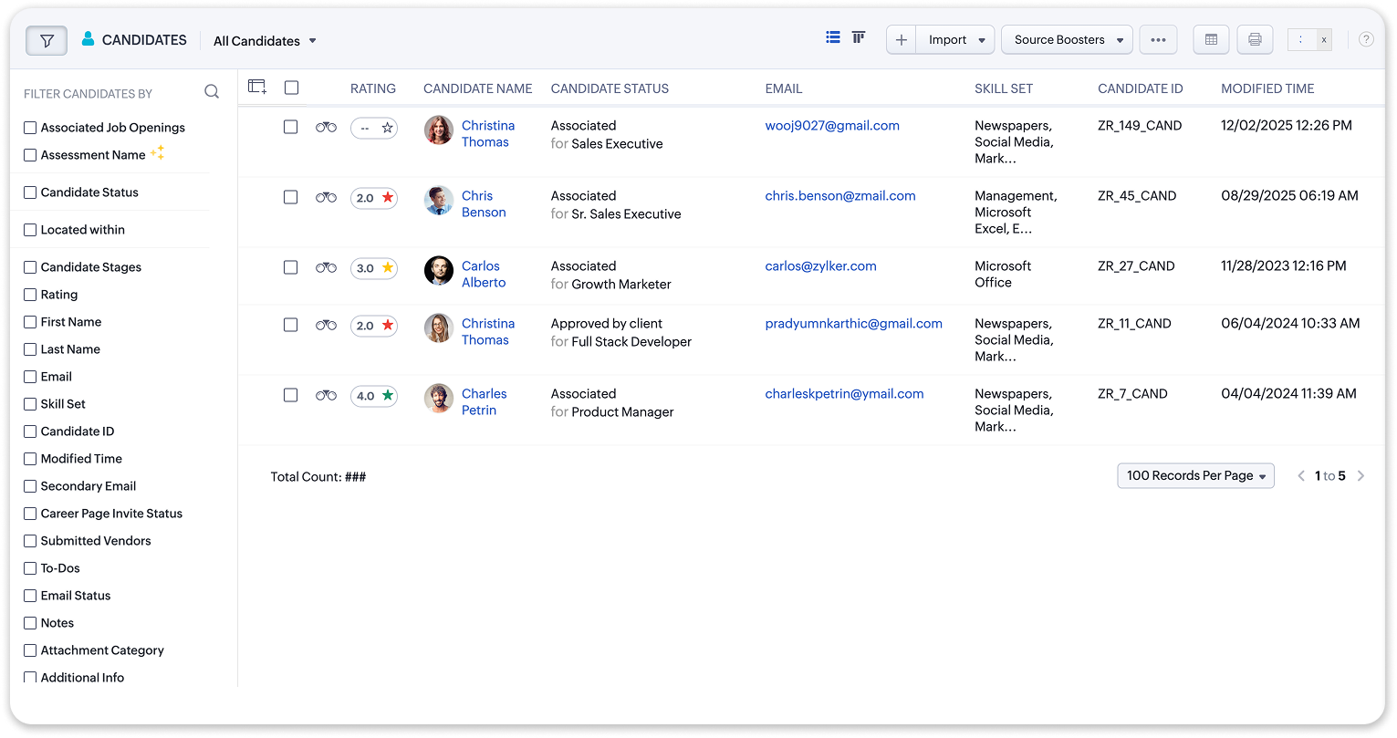Click the Candidate Status column header

pos(610,88)
